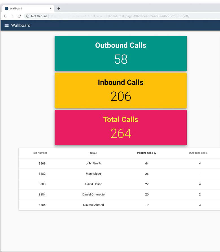Open the hamburger navigation menu
The height and width of the screenshot is (252, 220).
point(6,25)
